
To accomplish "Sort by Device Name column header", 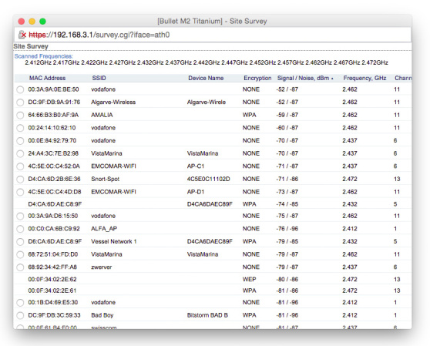I will pos(206,78).
